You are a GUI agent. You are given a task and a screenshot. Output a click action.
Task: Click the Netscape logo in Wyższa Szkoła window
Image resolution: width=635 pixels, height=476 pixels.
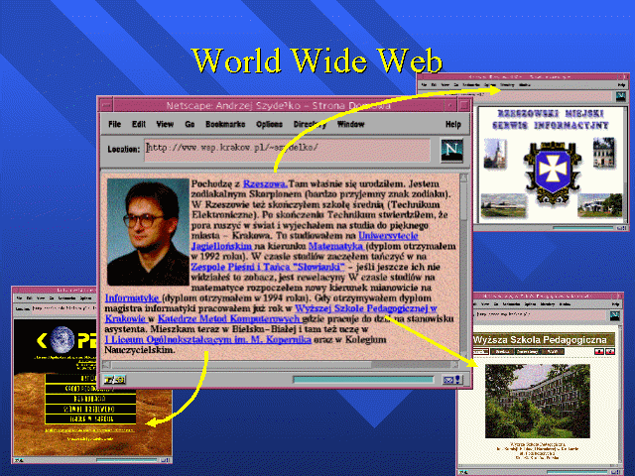click(x=615, y=315)
